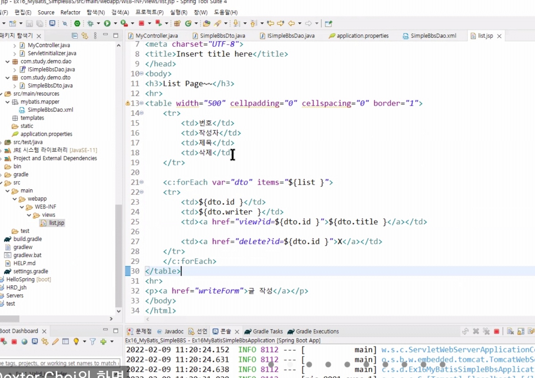Click the Save icon in toolbar
This screenshot has width=535, height=378.
pyautogui.click(x=29, y=24)
